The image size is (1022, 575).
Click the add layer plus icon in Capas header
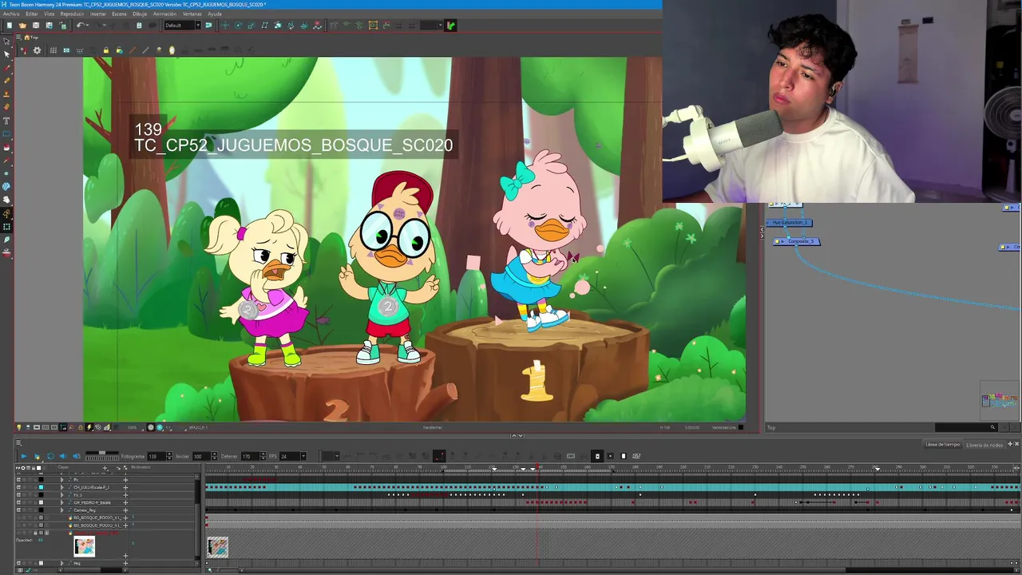(105, 468)
